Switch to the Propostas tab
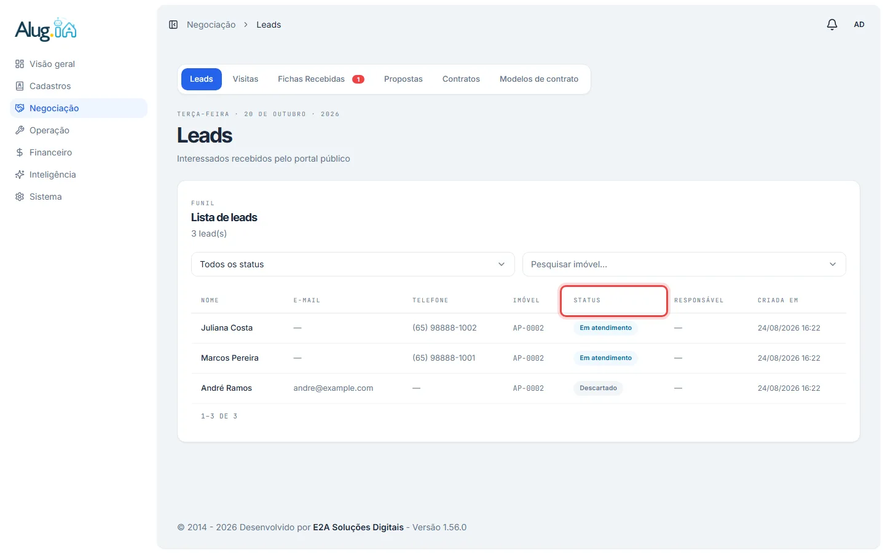This screenshot has width=885, height=553. 403,79
